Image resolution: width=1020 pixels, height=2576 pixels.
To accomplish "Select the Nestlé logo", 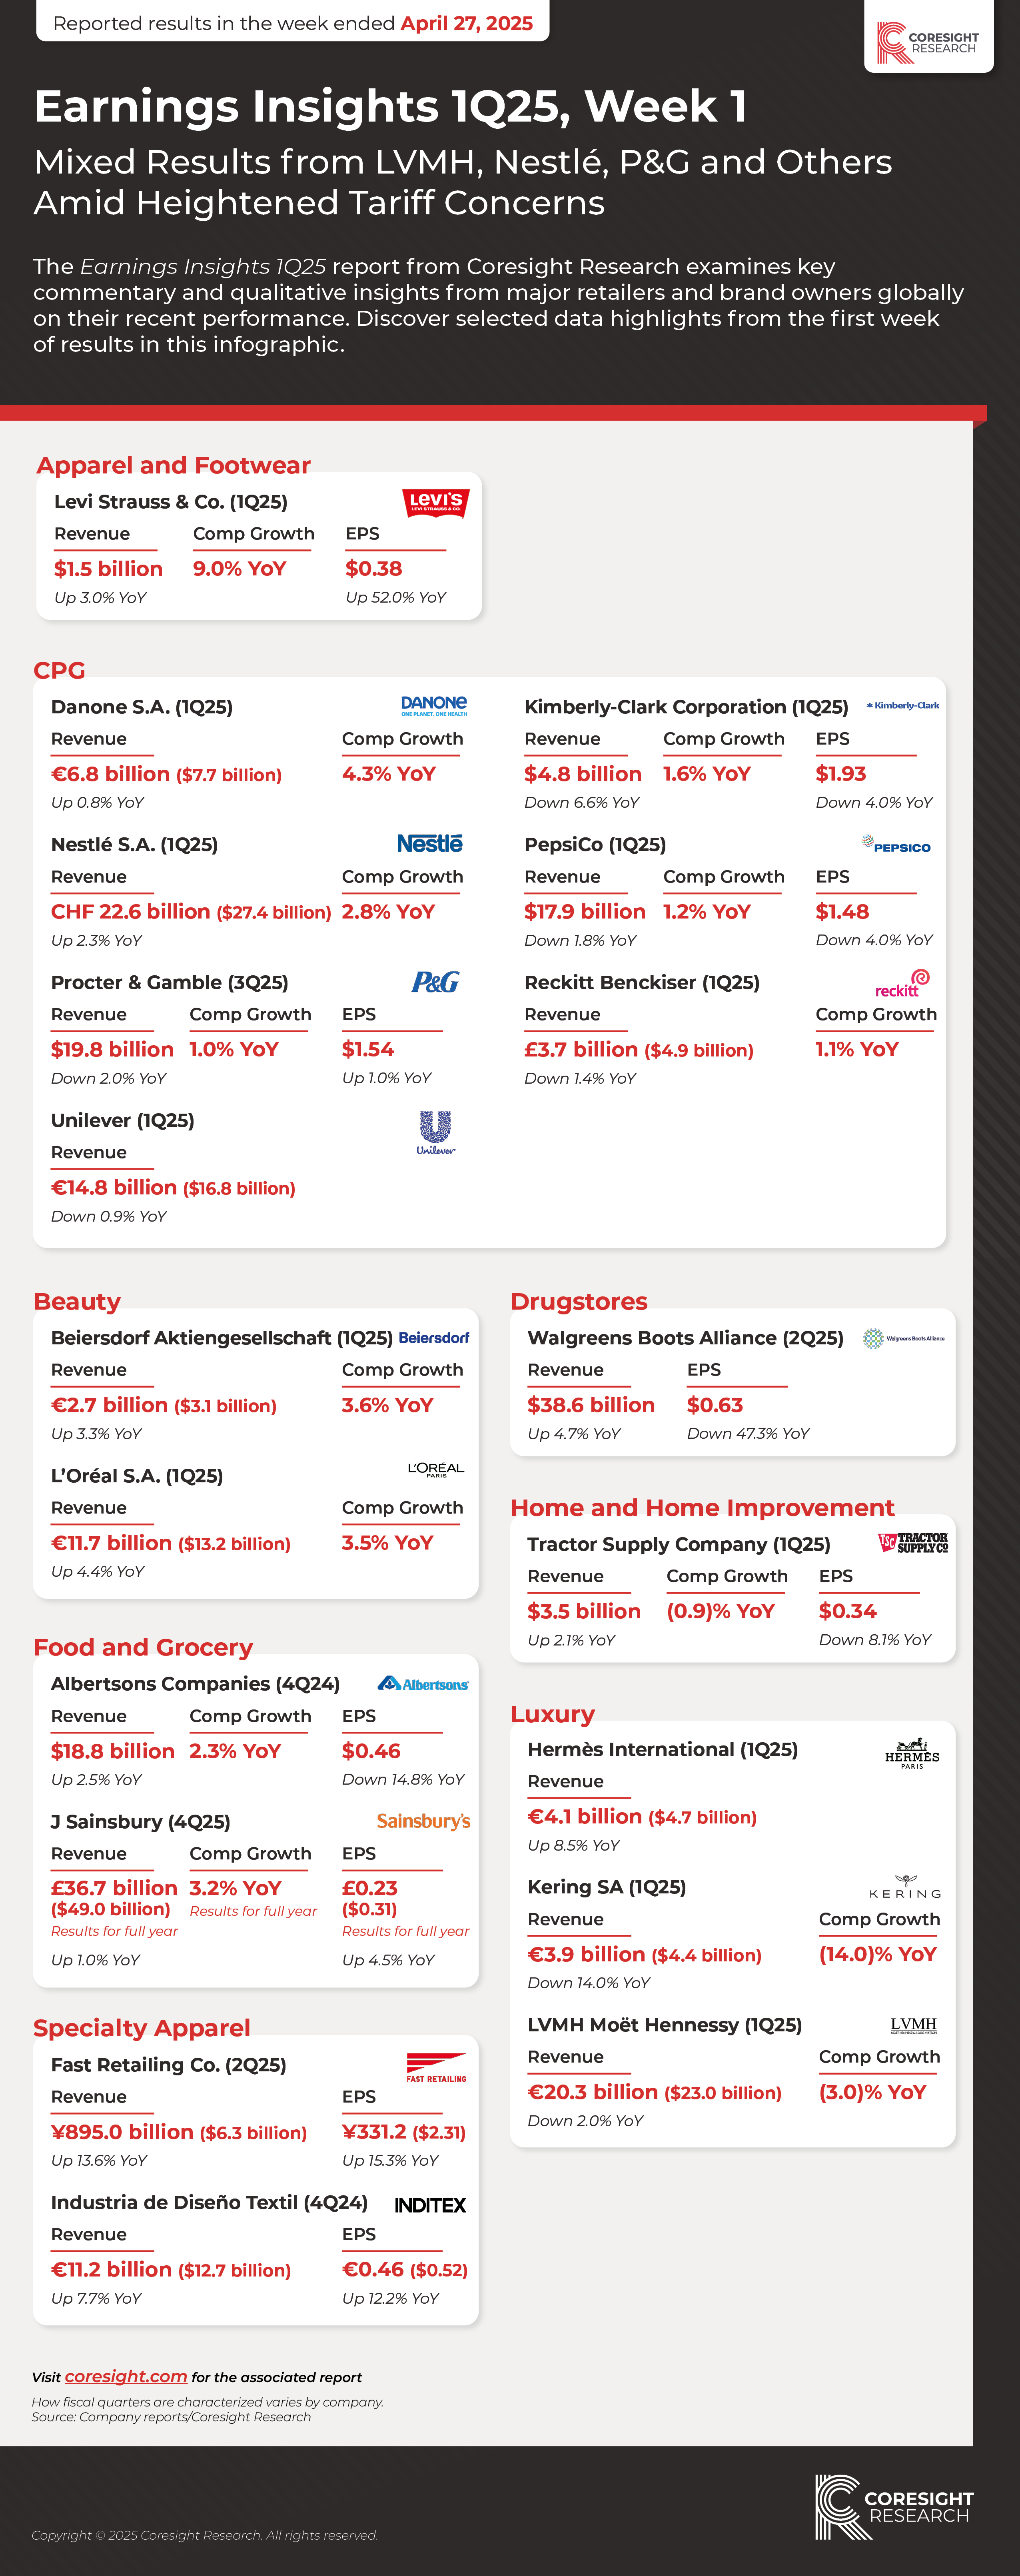I will [430, 844].
